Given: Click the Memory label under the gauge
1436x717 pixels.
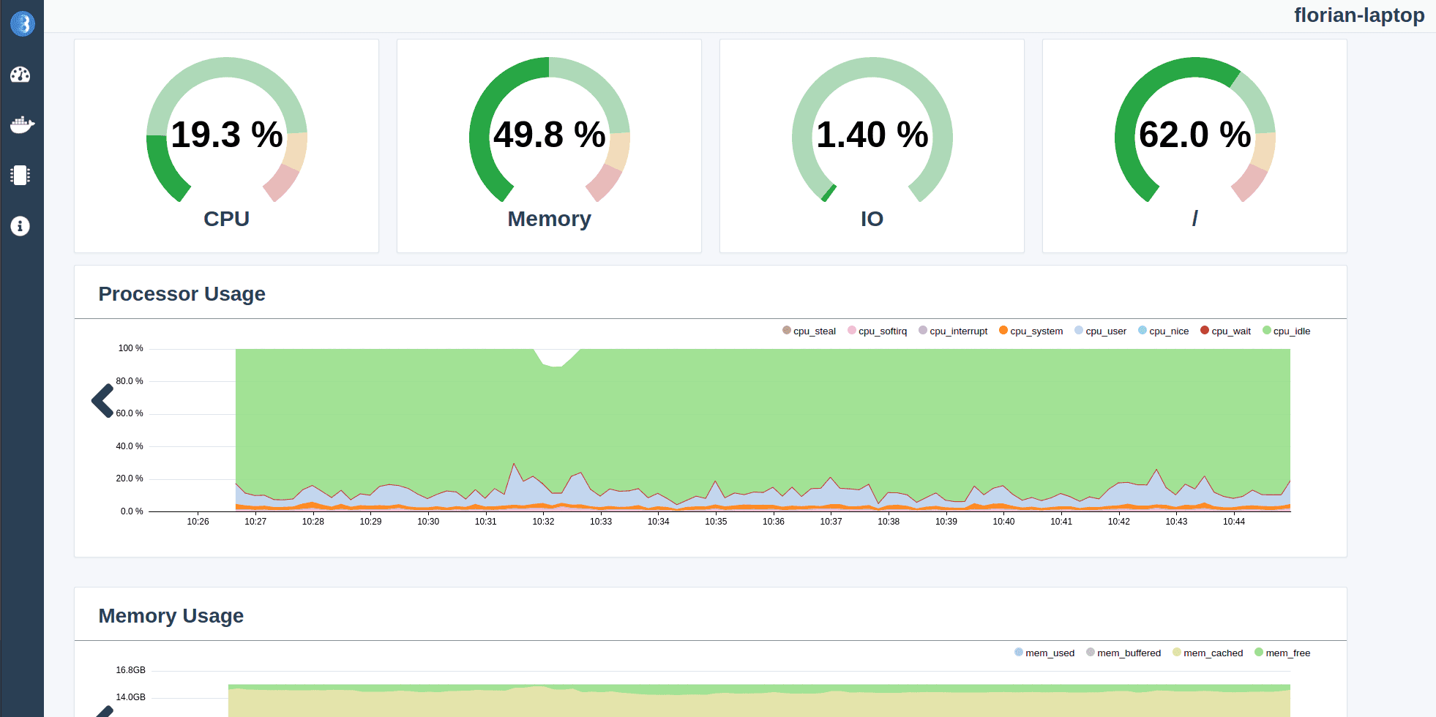Looking at the screenshot, I should 550,219.
